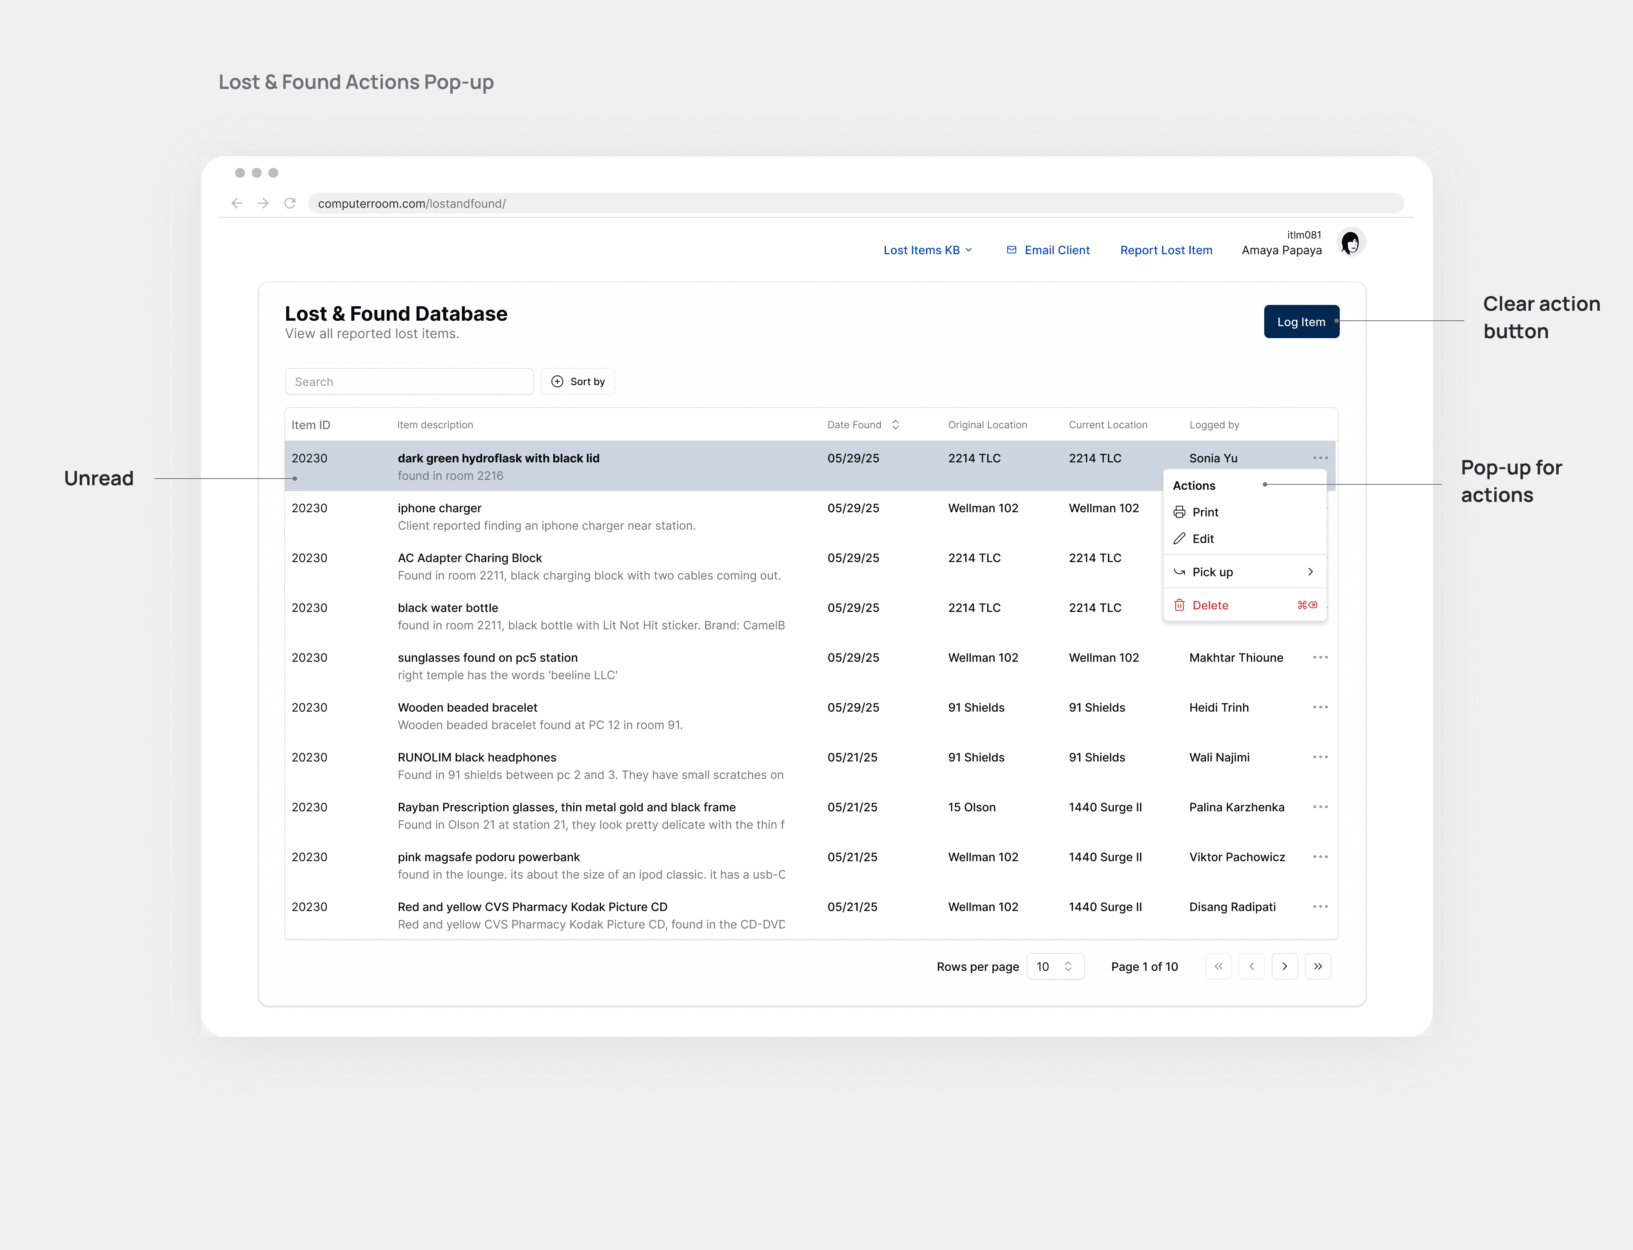Click into the Search field
Screen dimensions: 1633x1250
[x=408, y=382]
